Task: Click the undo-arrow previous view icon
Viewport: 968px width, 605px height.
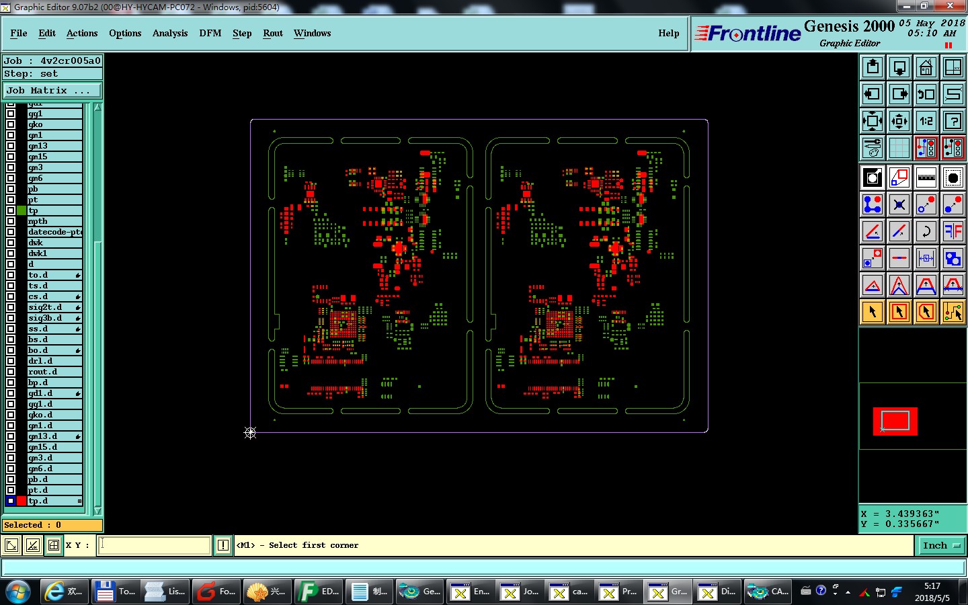Action: click(926, 94)
